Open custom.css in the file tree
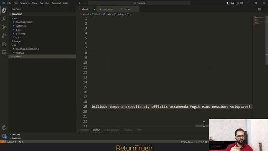 point(21,26)
